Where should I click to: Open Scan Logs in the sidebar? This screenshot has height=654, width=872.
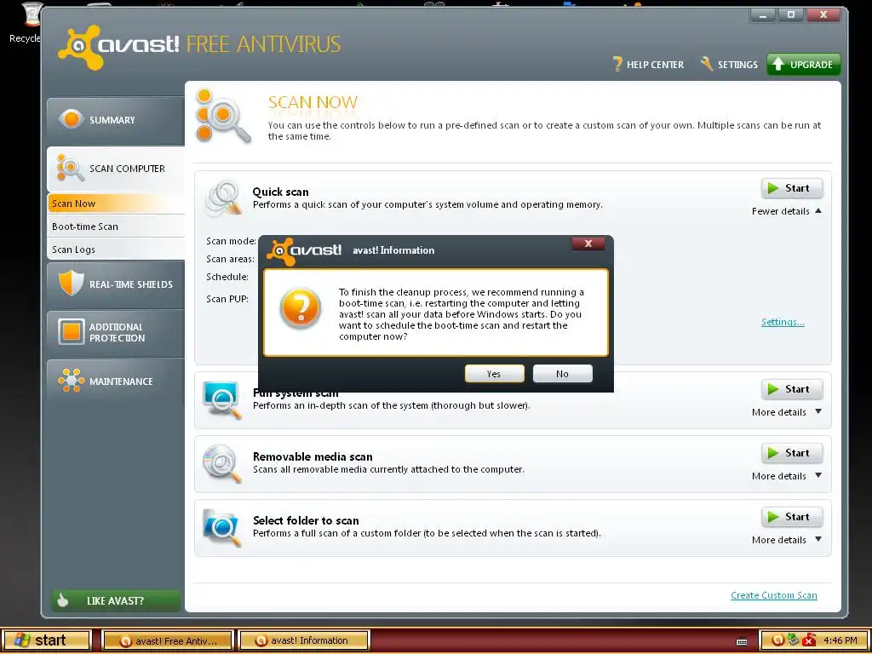[x=116, y=250]
